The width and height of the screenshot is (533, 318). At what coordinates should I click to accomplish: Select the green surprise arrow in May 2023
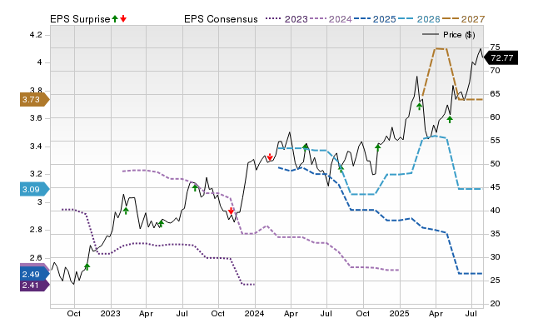pyautogui.click(x=161, y=223)
